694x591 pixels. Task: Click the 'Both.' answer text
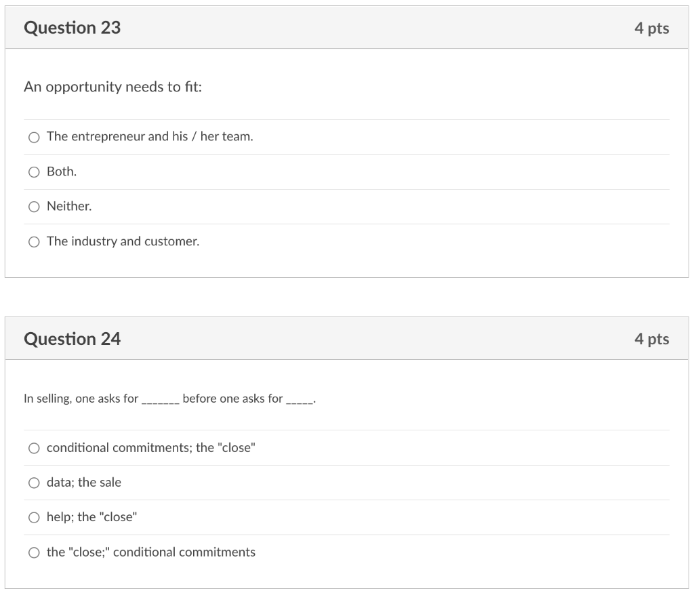coord(62,171)
